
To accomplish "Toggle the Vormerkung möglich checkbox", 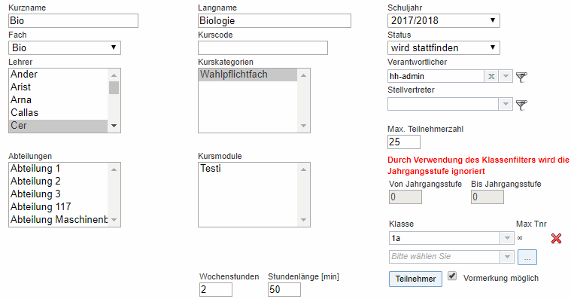I will [x=452, y=276].
